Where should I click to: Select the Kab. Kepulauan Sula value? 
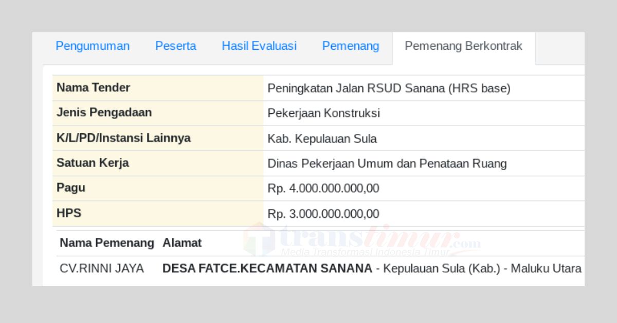click(322, 138)
